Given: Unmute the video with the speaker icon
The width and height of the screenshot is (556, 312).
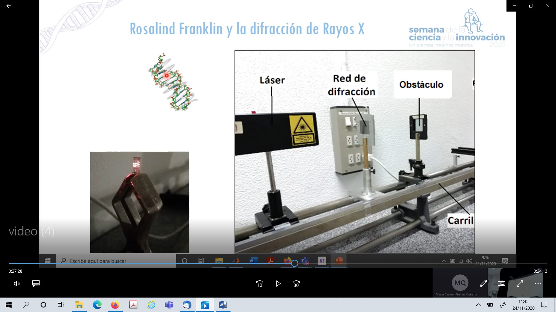Looking at the screenshot, I should pos(17,284).
